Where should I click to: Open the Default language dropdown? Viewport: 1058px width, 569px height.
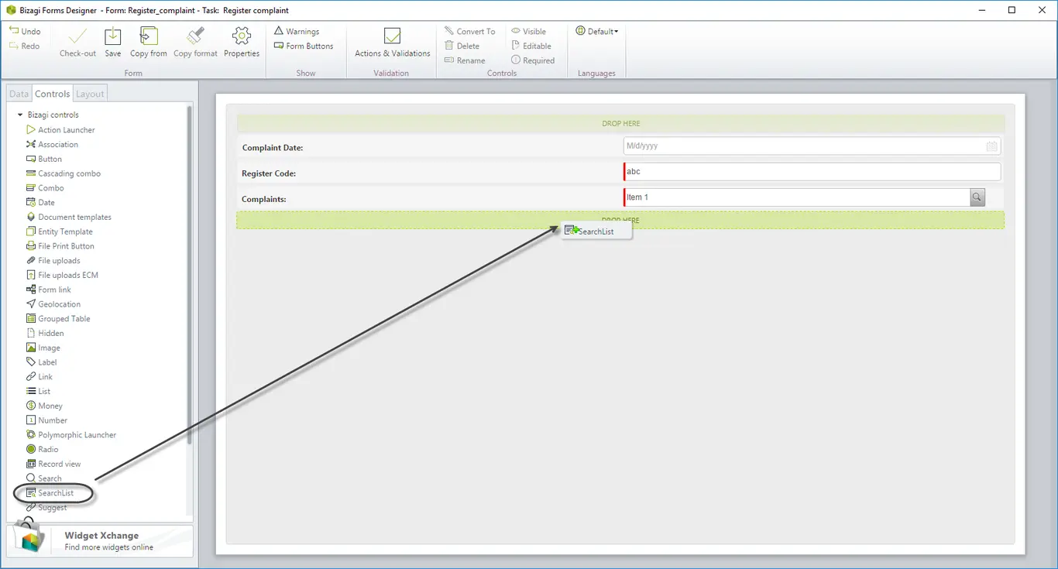[597, 31]
